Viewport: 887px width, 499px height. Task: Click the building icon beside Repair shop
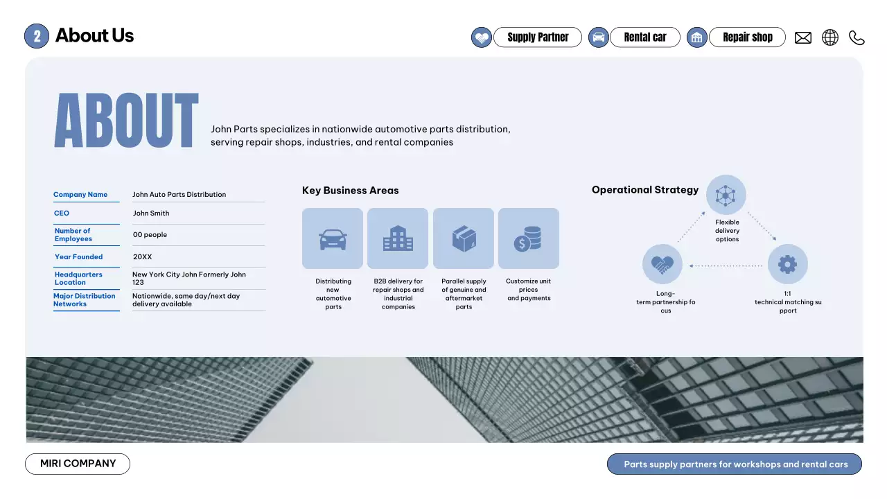tap(697, 37)
